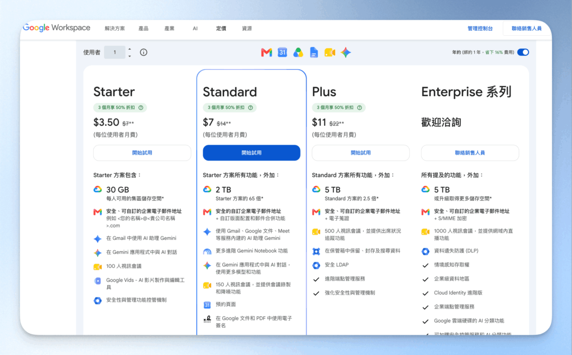Image resolution: width=572 pixels, height=355 pixels.
Task: Click Enterprise 聯絡銷售人員 button
Action: click(470, 153)
